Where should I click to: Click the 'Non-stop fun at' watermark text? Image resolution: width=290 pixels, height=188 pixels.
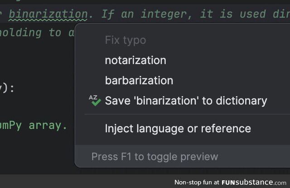click(x=197, y=182)
